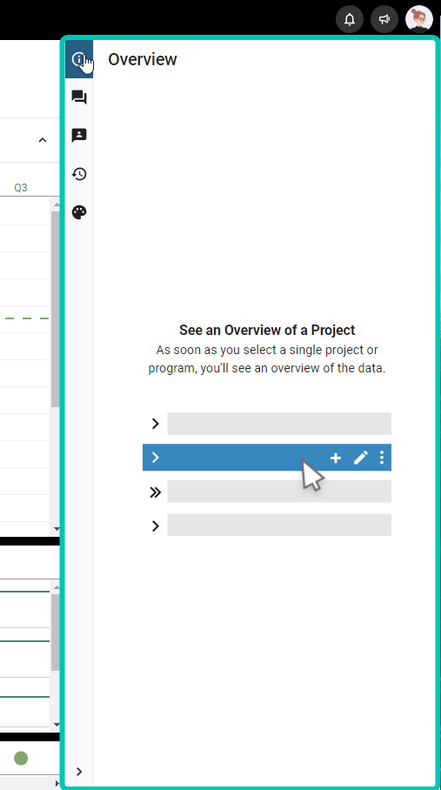The height and width of the screenshot is (790, 441).
Task: Open the notifications bell
Action: (350, 19)
